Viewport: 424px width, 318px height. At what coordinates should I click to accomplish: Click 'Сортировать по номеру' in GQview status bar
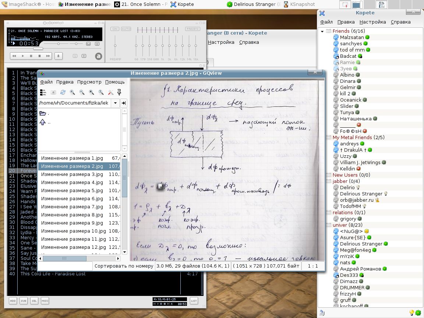(x=124, y=266)
